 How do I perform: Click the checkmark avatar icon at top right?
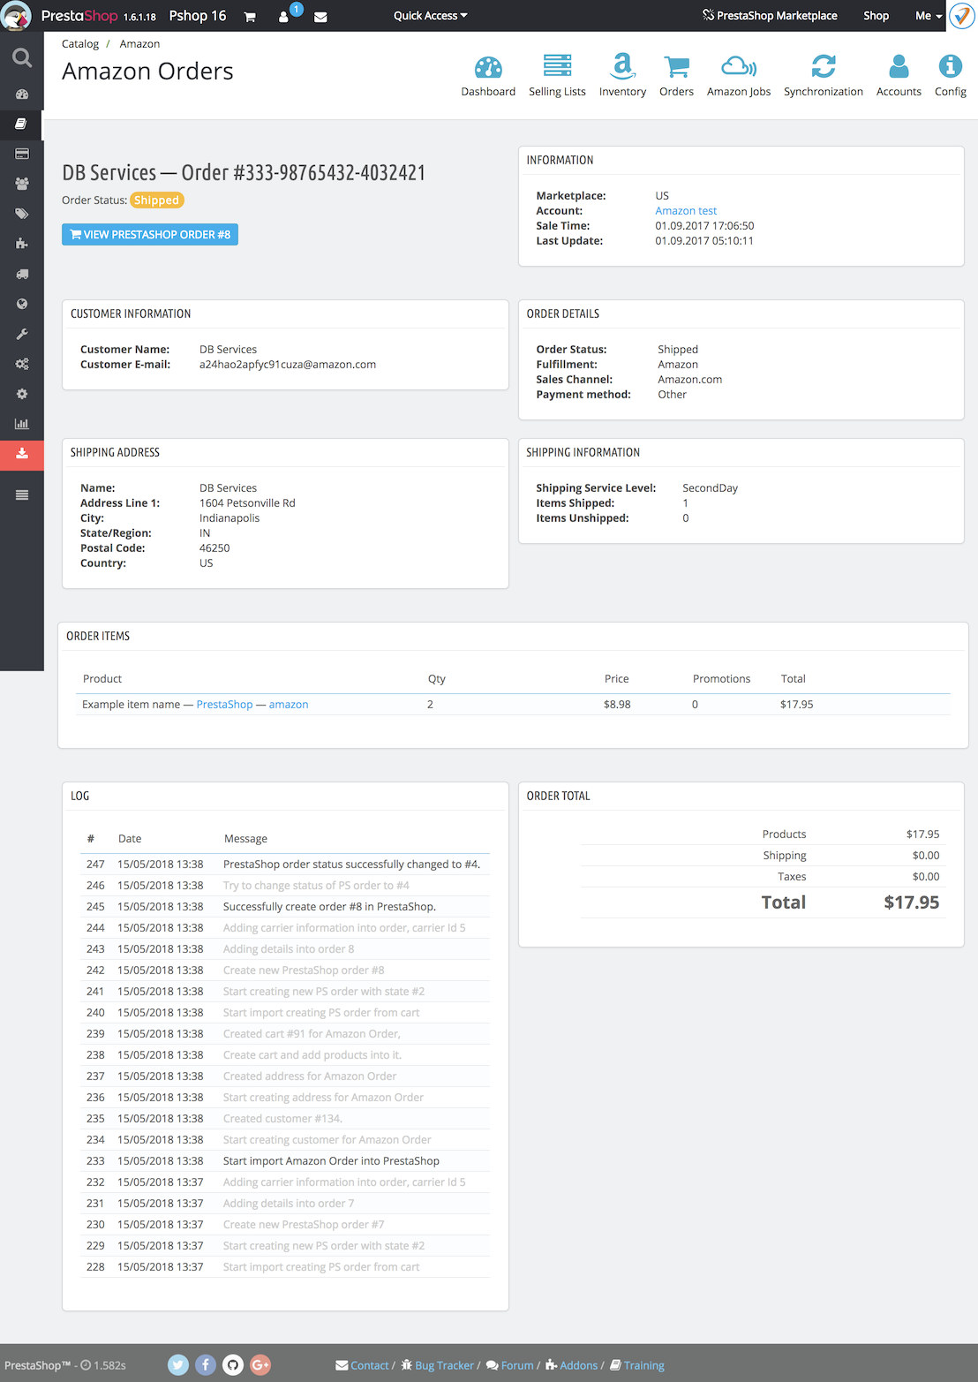961,16
